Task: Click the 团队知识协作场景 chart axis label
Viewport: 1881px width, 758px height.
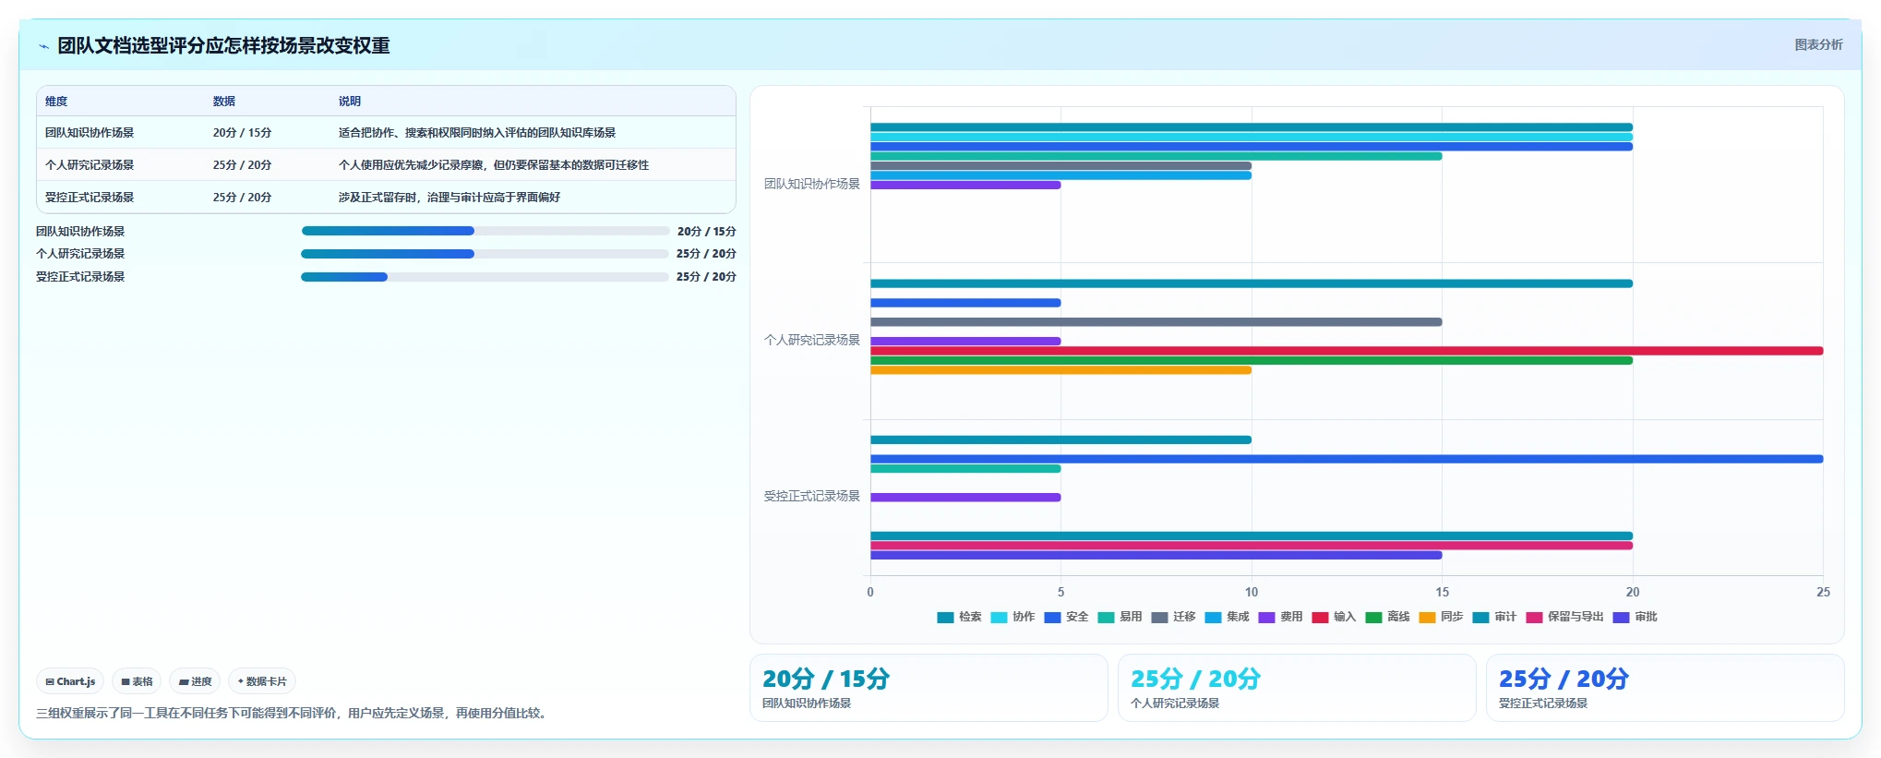Action: click(x=812, y=184)
